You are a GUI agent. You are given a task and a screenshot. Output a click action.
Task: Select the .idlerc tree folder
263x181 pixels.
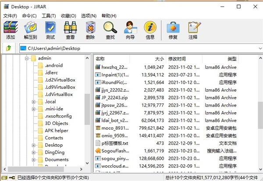[x=51, y=73]
